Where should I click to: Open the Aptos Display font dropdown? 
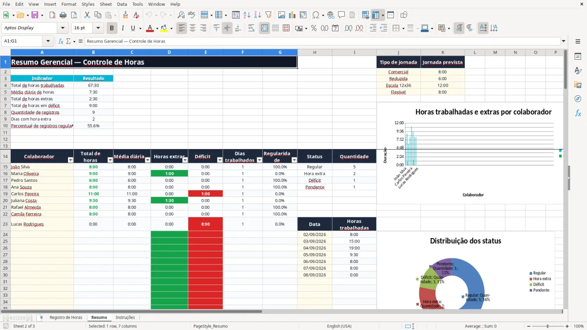click(x=63, y=28)
